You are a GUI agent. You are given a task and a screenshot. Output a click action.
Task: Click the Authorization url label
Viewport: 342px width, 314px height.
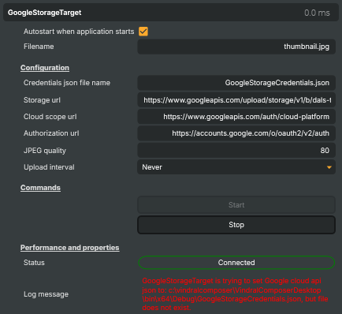tap(51, 133)
